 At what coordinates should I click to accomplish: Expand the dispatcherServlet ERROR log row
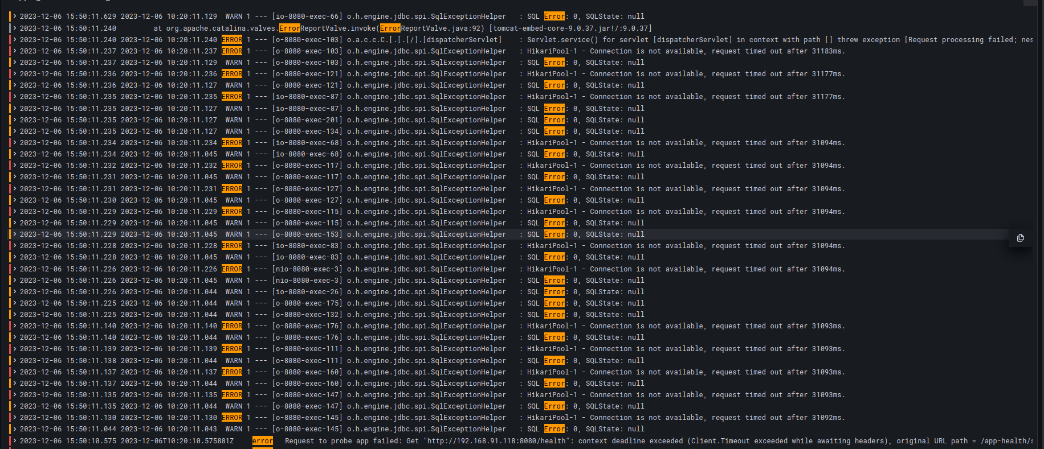coord(15,39)
